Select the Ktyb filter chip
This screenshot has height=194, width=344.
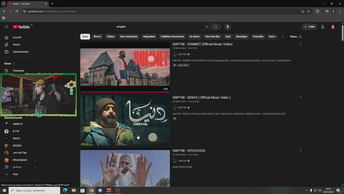[228, 37]
